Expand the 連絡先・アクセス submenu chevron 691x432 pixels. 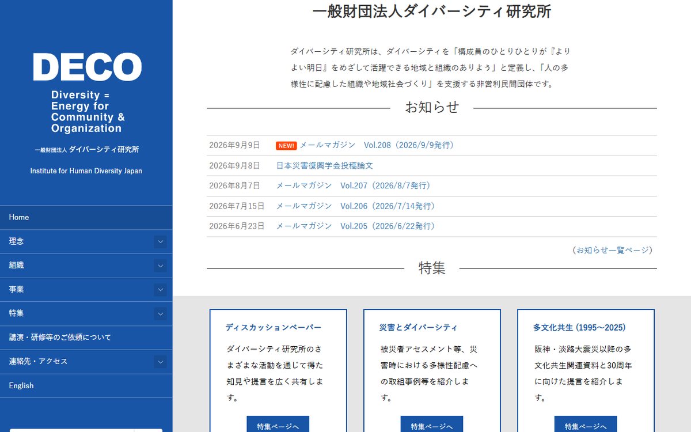point(160,362)
